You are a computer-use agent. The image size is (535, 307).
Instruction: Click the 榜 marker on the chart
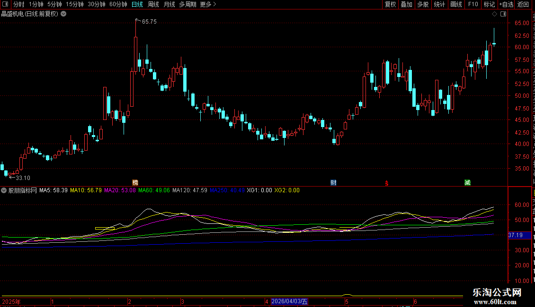[135, 183]
